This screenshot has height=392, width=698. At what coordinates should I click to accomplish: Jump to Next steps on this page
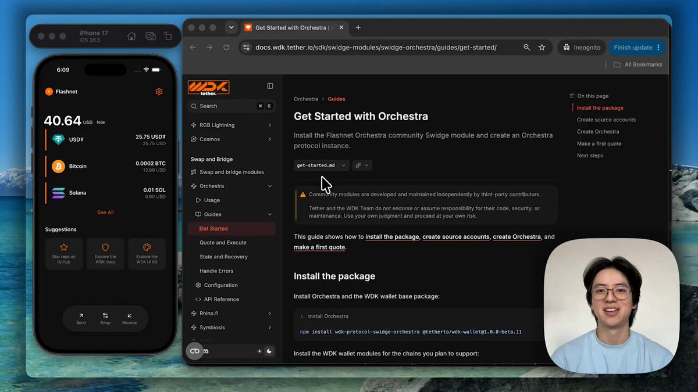(590, 156)
